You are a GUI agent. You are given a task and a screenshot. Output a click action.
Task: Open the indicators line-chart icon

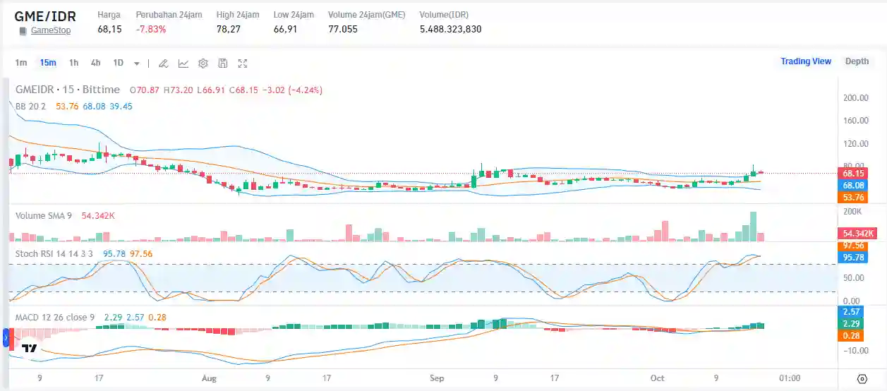(x=183, y=63)
